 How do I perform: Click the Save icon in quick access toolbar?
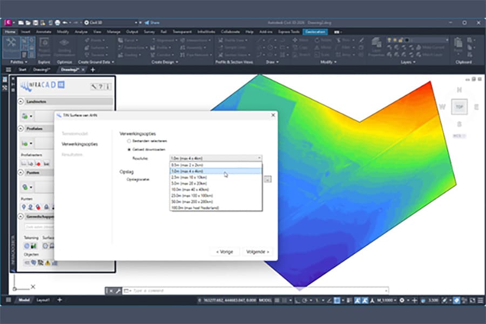[x=35, y=23]
